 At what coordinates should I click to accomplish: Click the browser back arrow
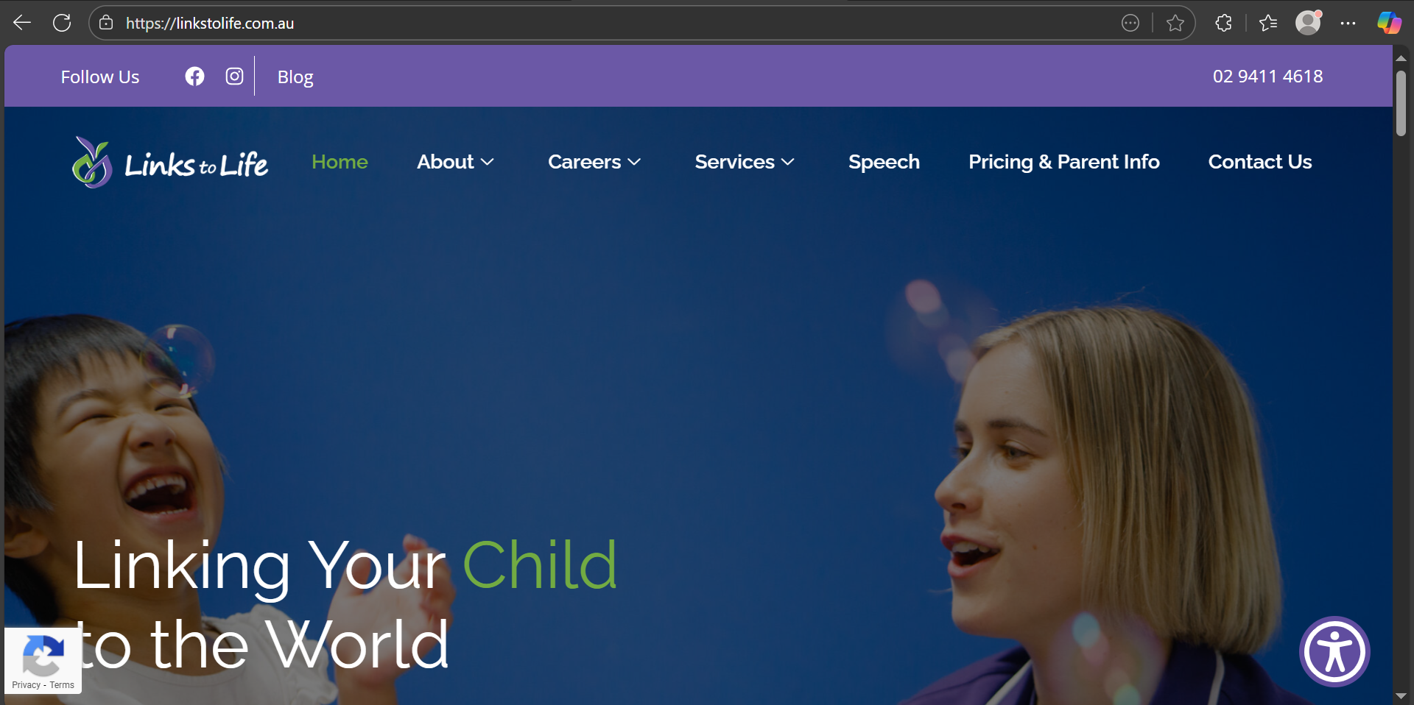22,23
